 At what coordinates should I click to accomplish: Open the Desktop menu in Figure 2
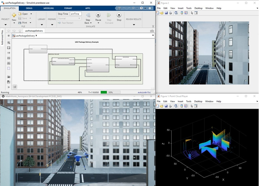pos(198,8)
